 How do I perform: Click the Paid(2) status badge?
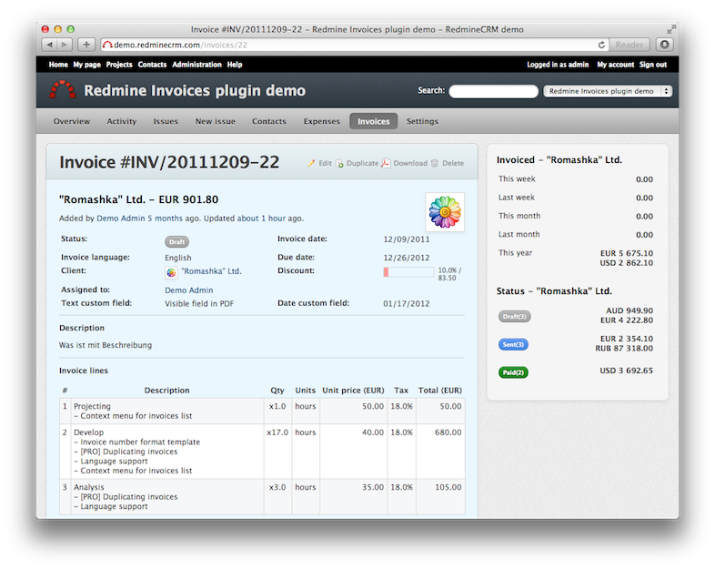tap(513, 372)
